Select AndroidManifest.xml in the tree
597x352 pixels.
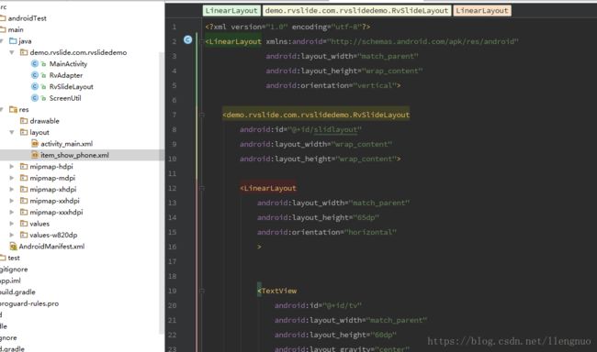pos(51,247)
